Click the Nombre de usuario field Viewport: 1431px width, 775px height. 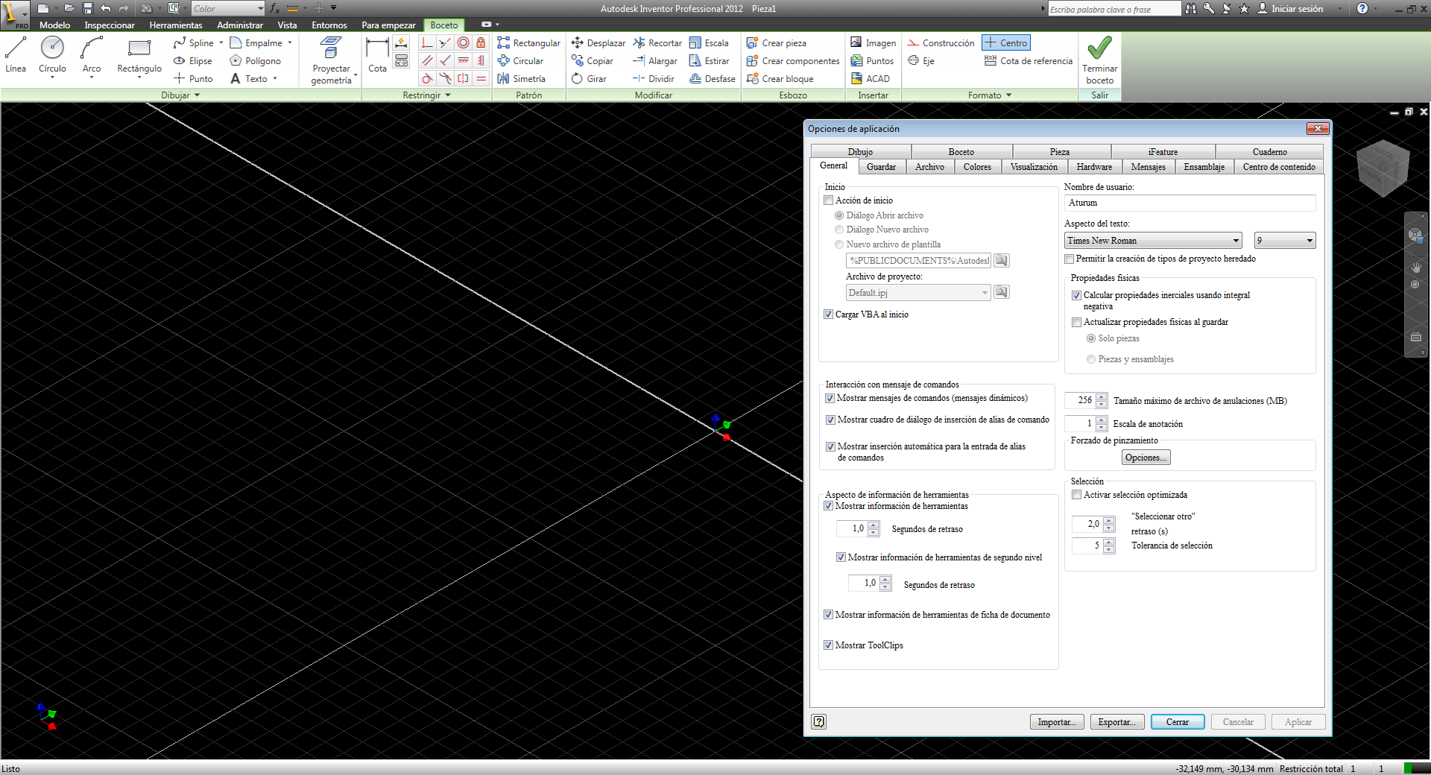click(x=1190, y=203)
